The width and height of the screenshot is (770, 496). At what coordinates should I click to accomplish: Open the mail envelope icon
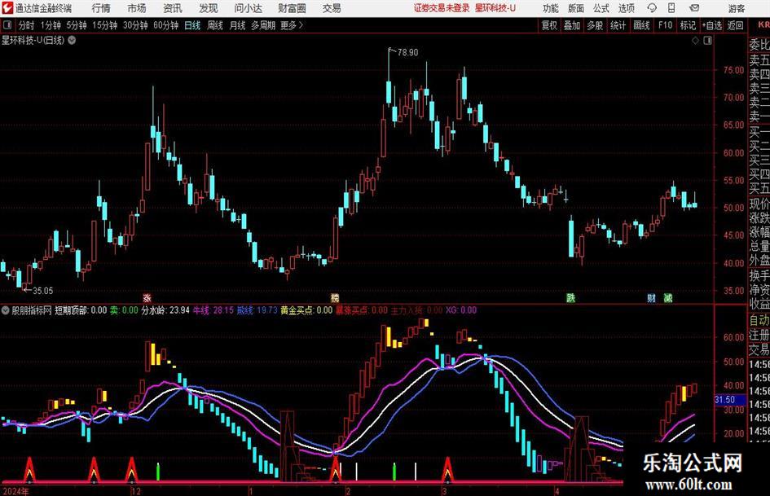click(694, 8)
